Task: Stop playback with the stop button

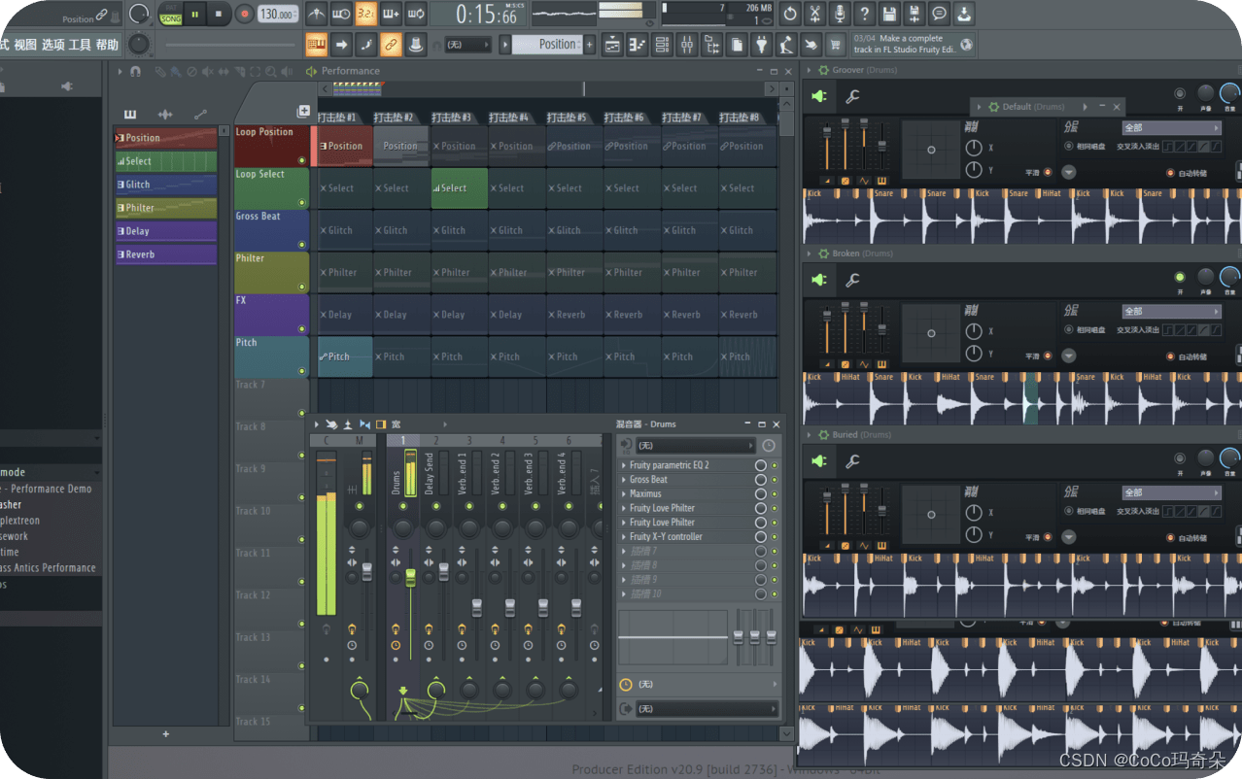Action: [219, 15]
